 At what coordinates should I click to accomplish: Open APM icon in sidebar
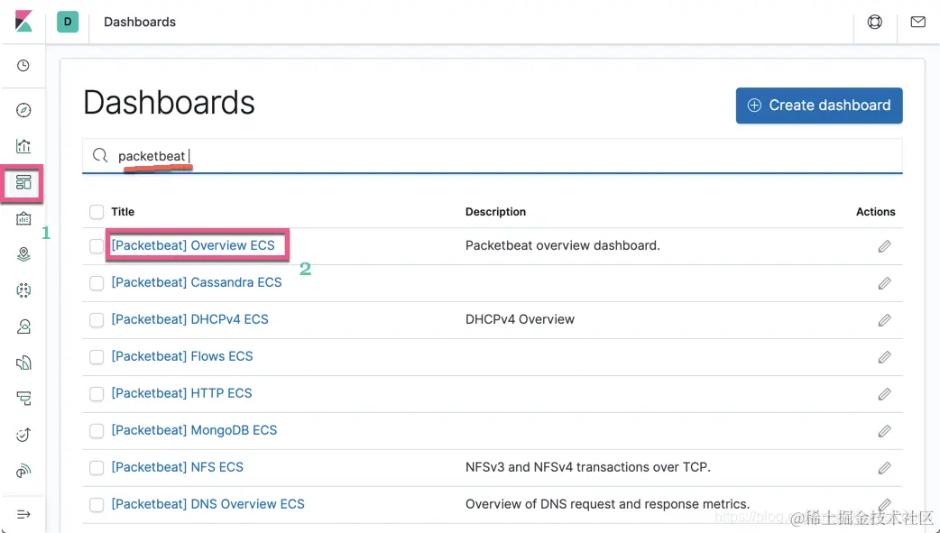(23, 398)
